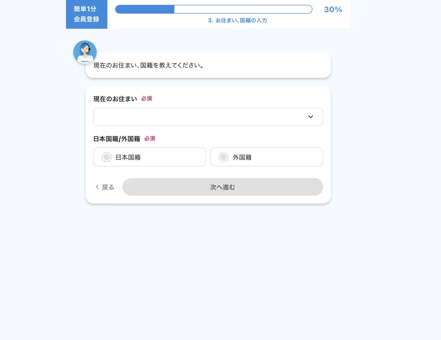Click the dropdown chevron arrow icon
The image size is (441, 340).
coord(311,117)
